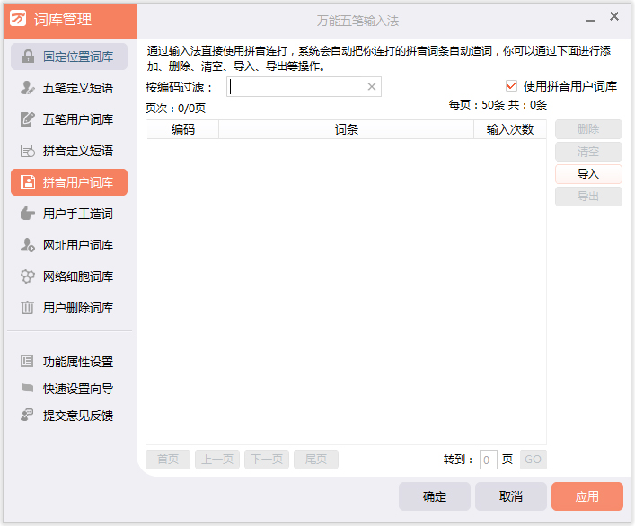Screen dimensions: 635x526
Task: Click the 提交意见反馈 feedback icon
Action: click(x=28, y=416)
